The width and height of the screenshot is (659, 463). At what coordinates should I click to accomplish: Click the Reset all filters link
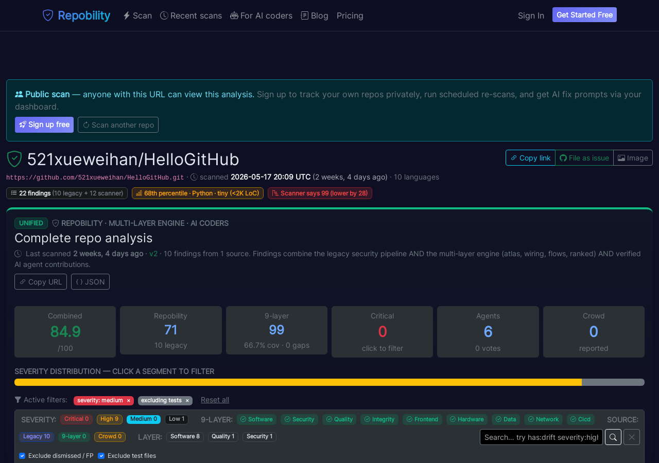pos(215,400)
